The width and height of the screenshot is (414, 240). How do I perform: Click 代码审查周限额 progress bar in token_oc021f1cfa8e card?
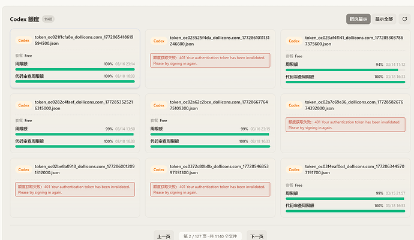pos(75,81)
